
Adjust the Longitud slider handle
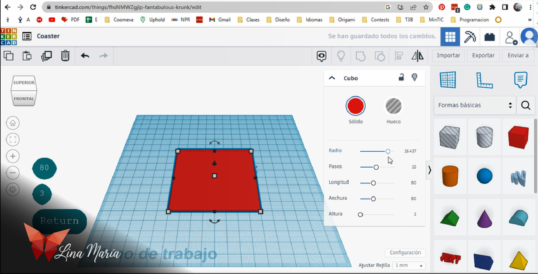373,183
